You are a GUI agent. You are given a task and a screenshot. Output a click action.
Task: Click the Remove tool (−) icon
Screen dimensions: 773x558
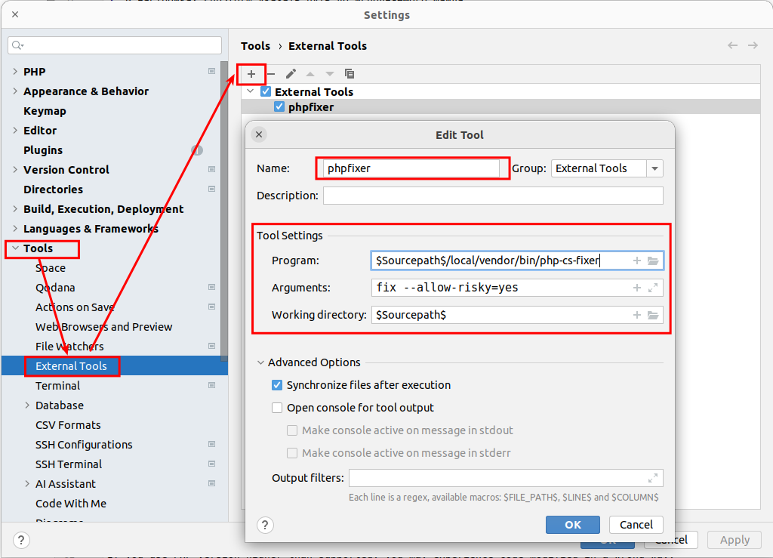click(271, 74)
